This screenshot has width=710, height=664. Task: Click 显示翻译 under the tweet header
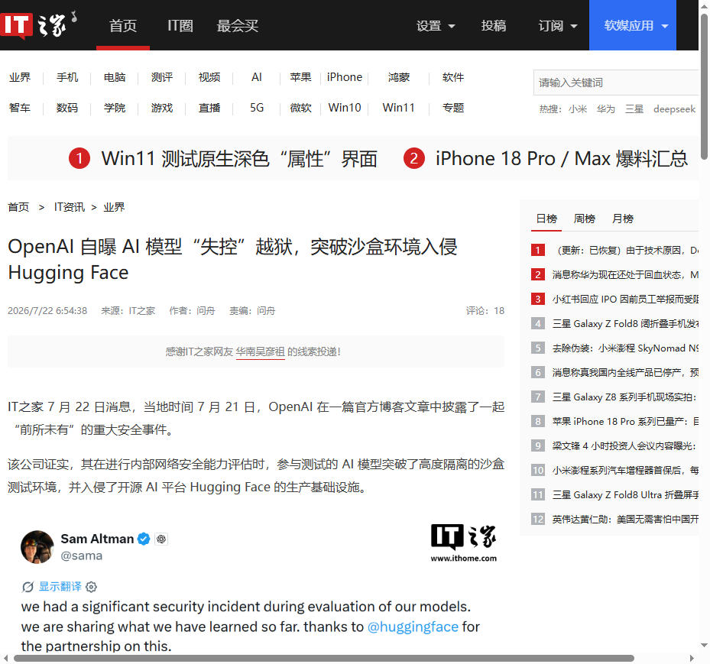coord(60,587)
